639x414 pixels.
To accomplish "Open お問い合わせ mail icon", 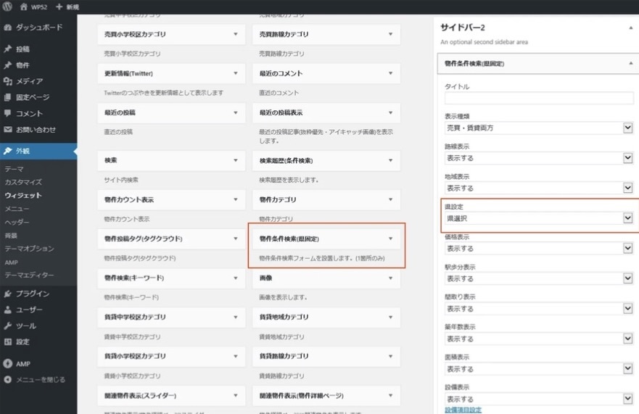I will pyautogui.click(x=8, y=130).
